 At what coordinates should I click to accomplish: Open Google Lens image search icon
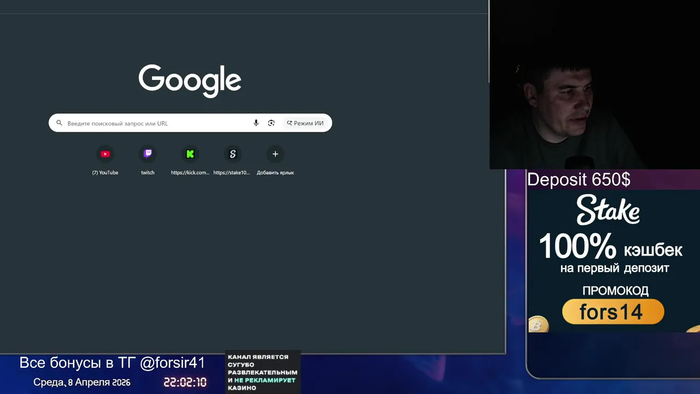[x=271, y=123]
